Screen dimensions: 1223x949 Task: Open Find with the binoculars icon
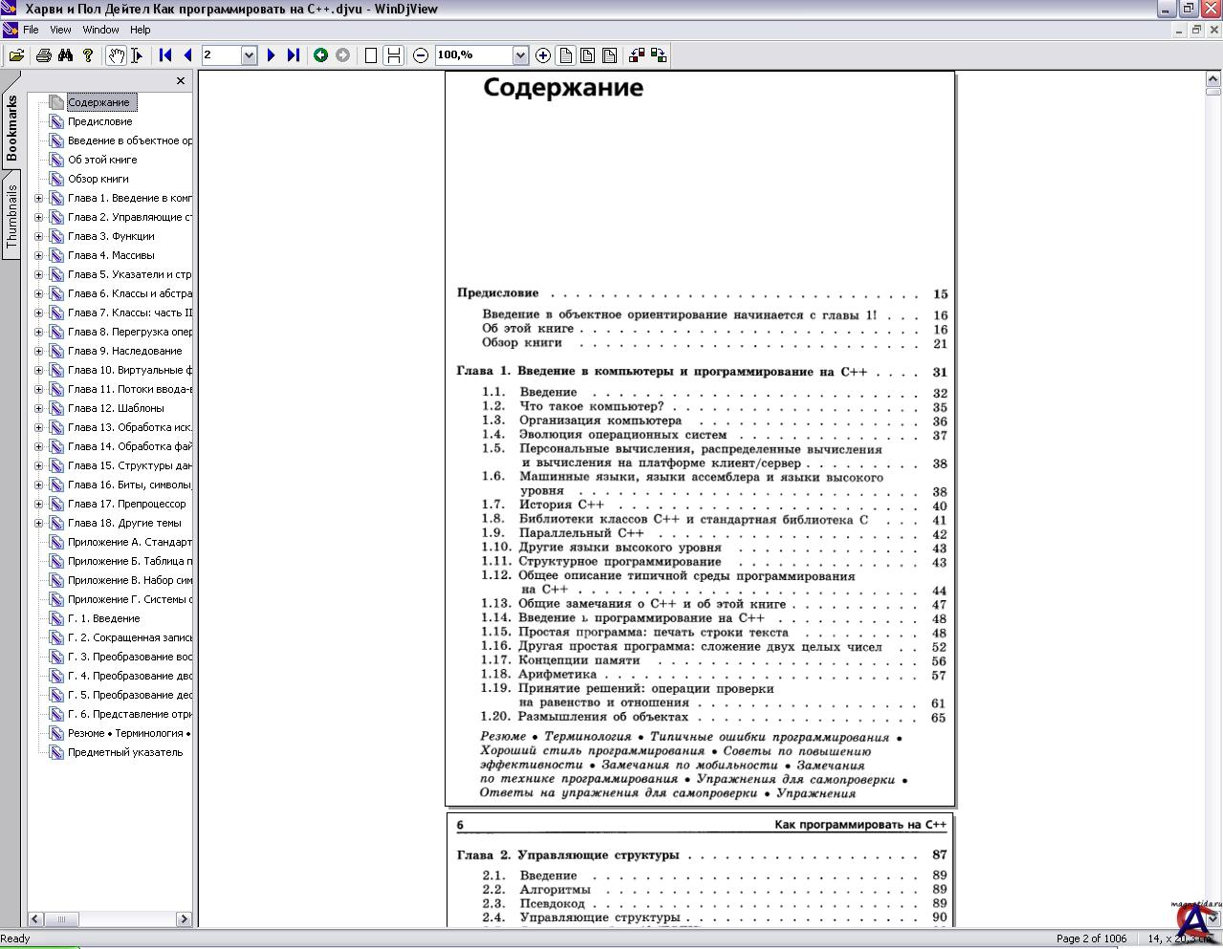pyautogui.click(x=65, y=55)
